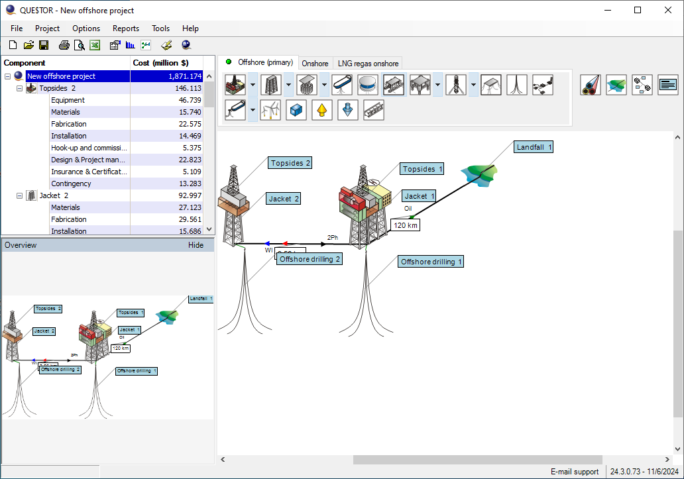Show the bar chart icon

click(x=130, y=45)
